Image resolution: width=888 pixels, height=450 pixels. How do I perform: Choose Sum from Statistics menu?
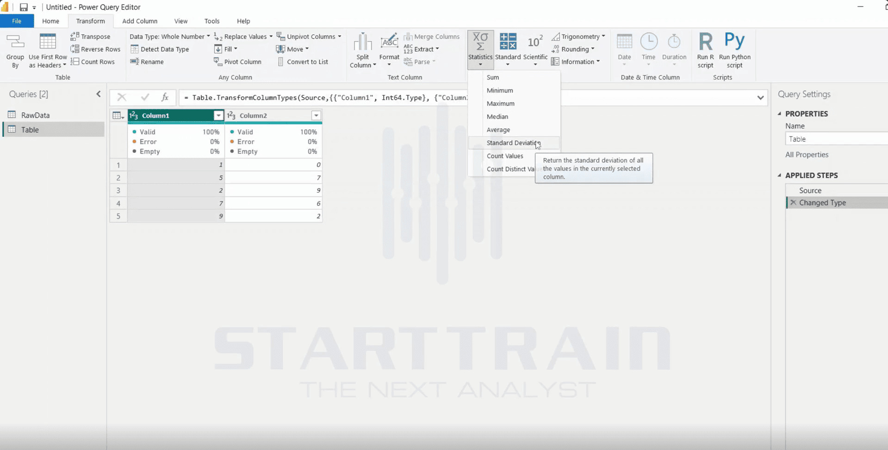pos(514,77)
